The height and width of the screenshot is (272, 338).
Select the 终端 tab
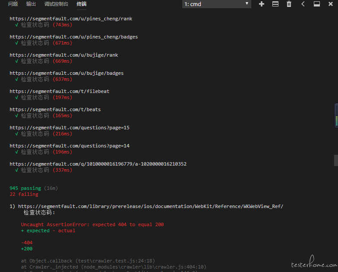(x=82, y=4)
